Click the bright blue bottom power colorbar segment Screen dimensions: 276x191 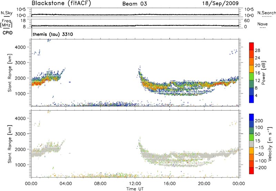tap(252, 99)
